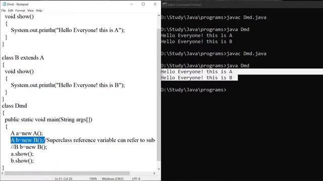Click the Command Prompt title bar icon
The image size is (323, 181).
[165, 5]
